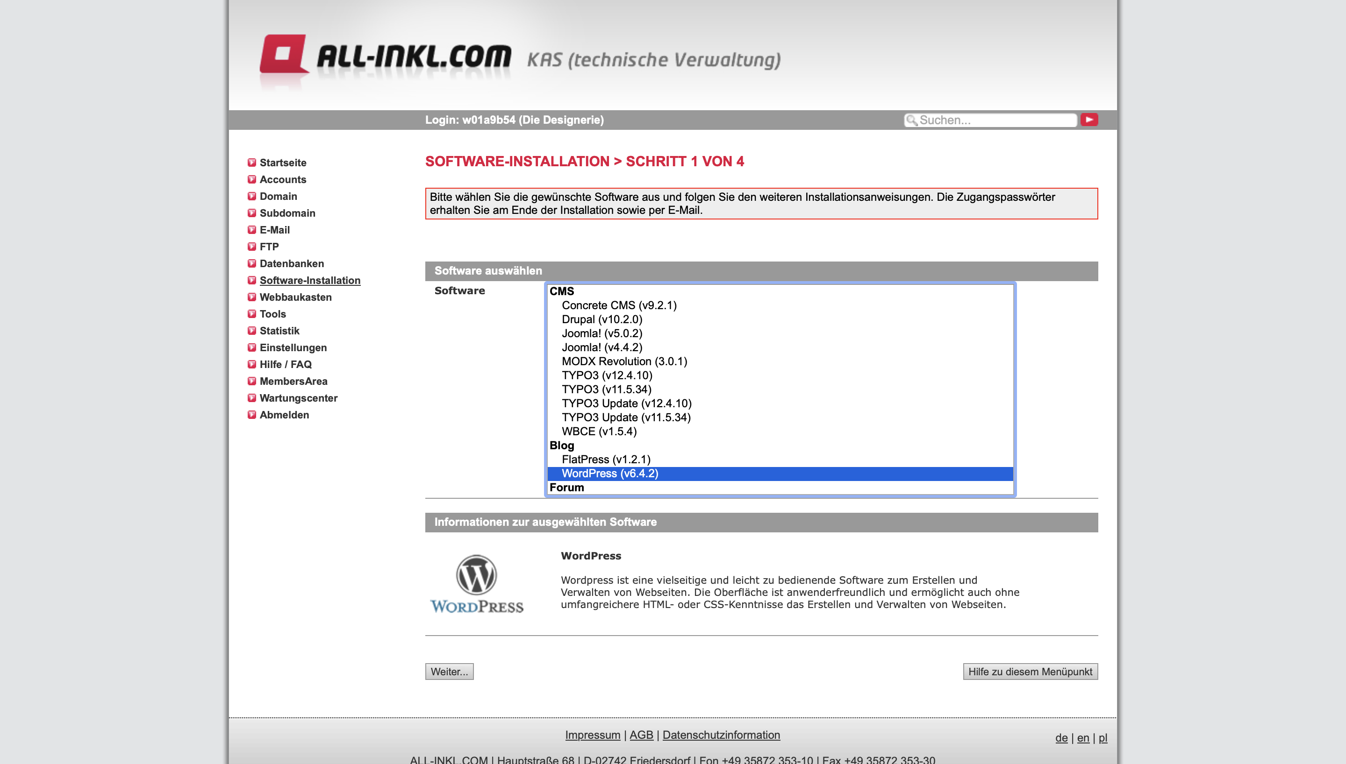Click the red arrow icon beside Subdomain
Viewport: 1346px width, 764px height.
tap(252, 213)
